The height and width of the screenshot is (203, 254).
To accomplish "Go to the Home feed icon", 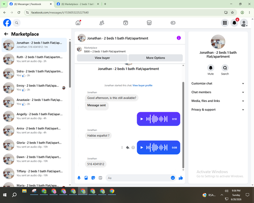I will pyautogui.click(x=78, y=23).
